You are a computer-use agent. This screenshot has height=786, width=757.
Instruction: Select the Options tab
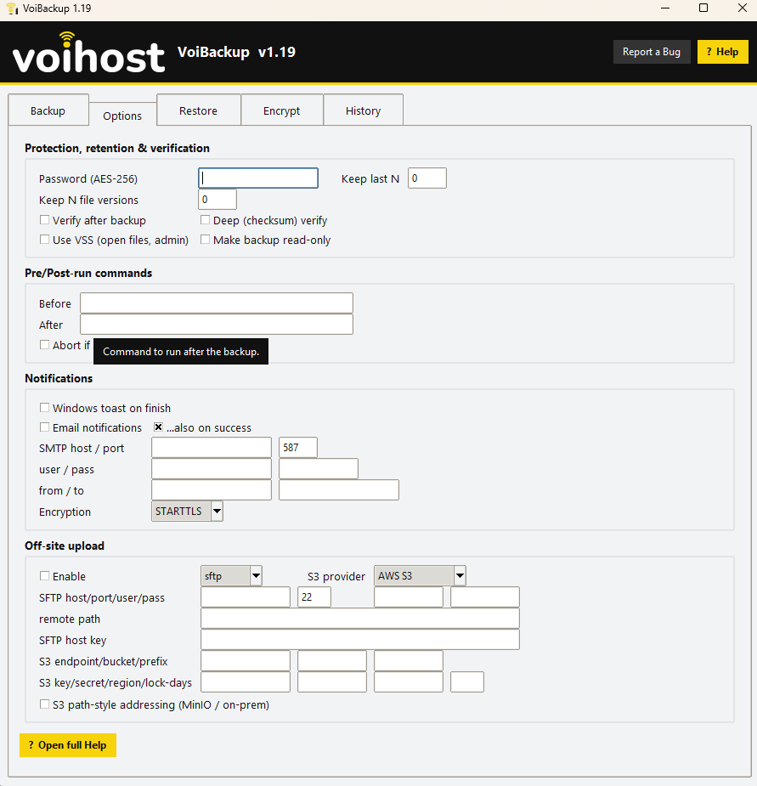[122, 116]
